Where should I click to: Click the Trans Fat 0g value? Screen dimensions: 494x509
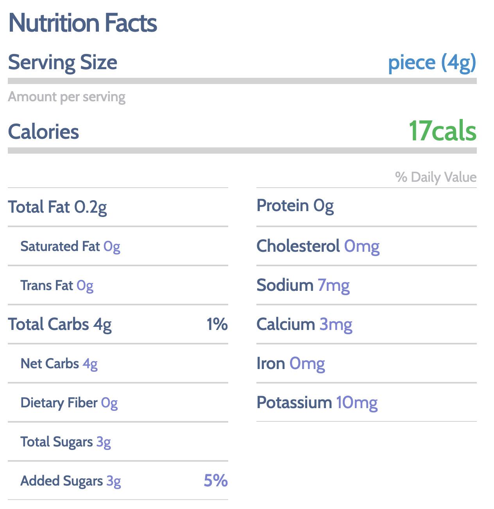pos(85,286)
